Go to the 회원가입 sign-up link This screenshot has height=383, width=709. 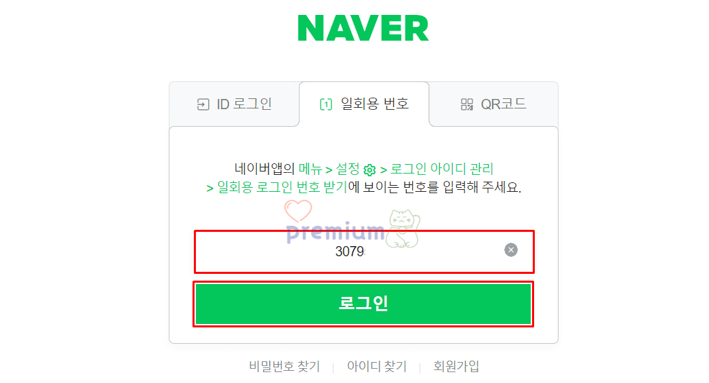[x=456, y=366]
